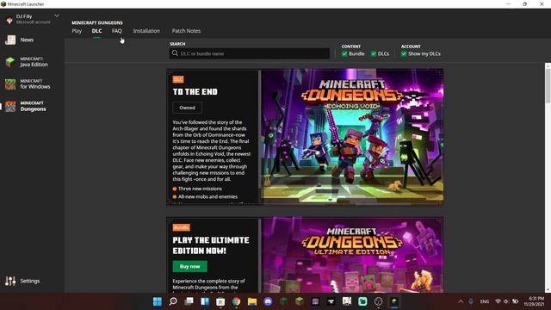Open the Windows Start menu
The height and width of the screenshot is (310, 551).
pos(158,301)
